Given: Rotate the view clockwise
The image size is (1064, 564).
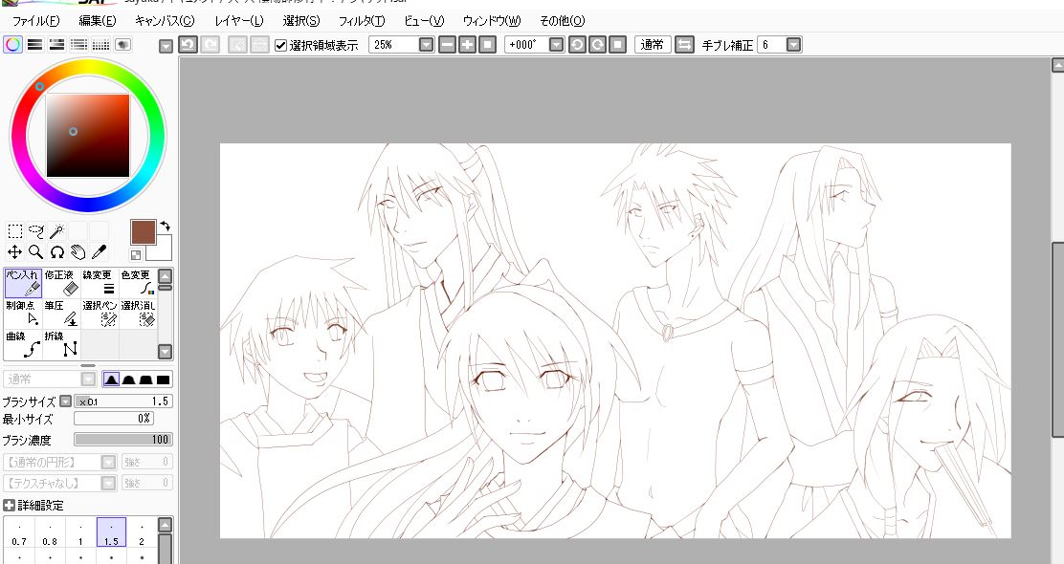Looking at the screenshot, I should coord(597,45).
